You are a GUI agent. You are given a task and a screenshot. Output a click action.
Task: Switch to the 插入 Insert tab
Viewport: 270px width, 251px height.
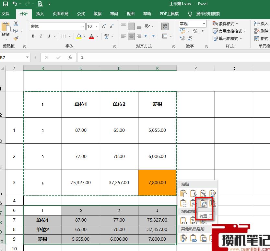(40, 14)
